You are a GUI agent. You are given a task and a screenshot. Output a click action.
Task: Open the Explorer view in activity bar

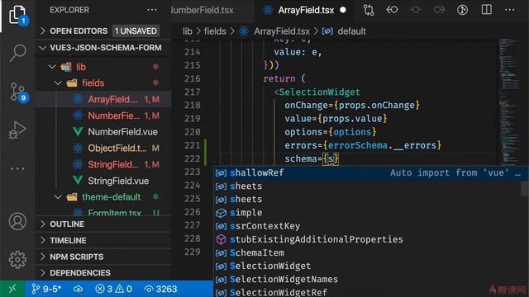[17, 15]
